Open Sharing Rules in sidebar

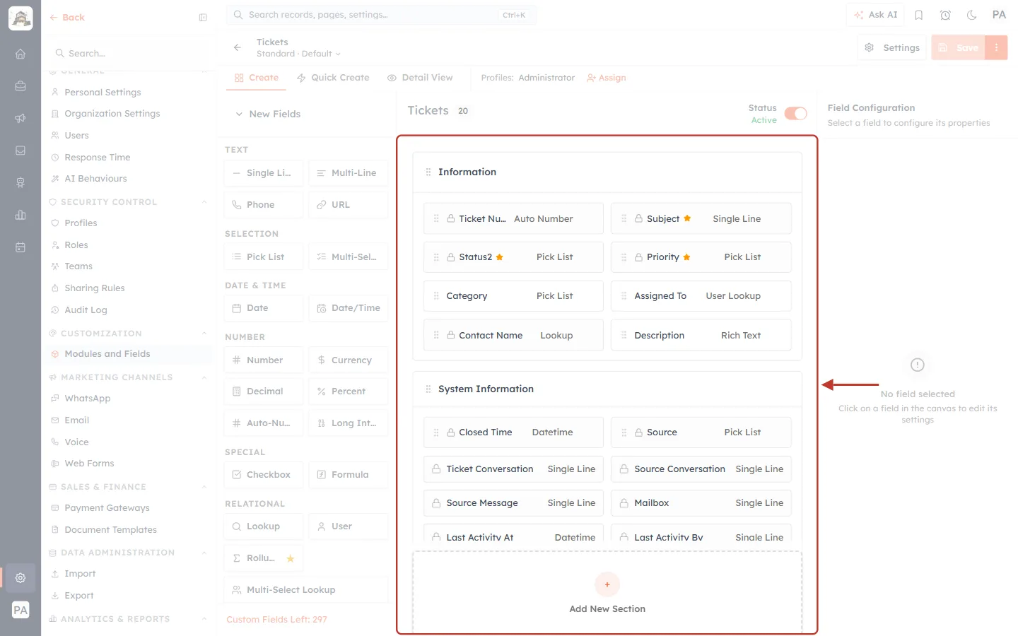click(x=95, y=288)
